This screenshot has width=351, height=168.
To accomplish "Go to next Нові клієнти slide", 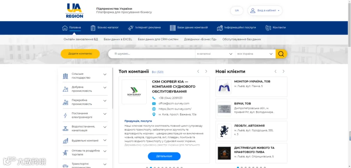I will pos(284,71).
